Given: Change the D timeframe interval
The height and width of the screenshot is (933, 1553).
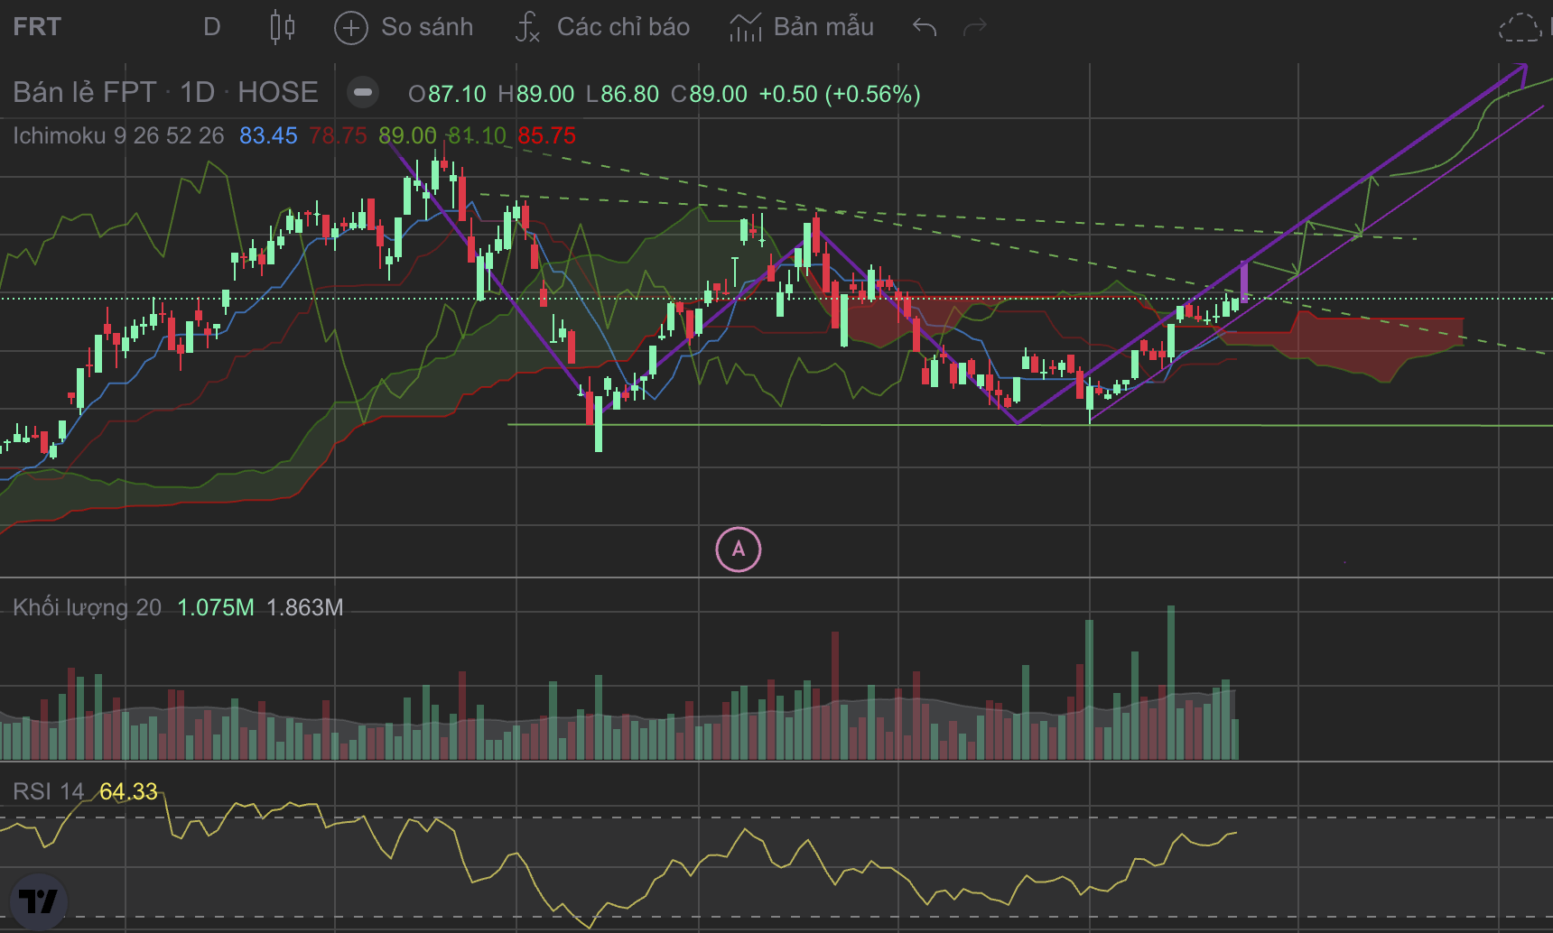Looking at the screenshot, I should coord(212,27).
